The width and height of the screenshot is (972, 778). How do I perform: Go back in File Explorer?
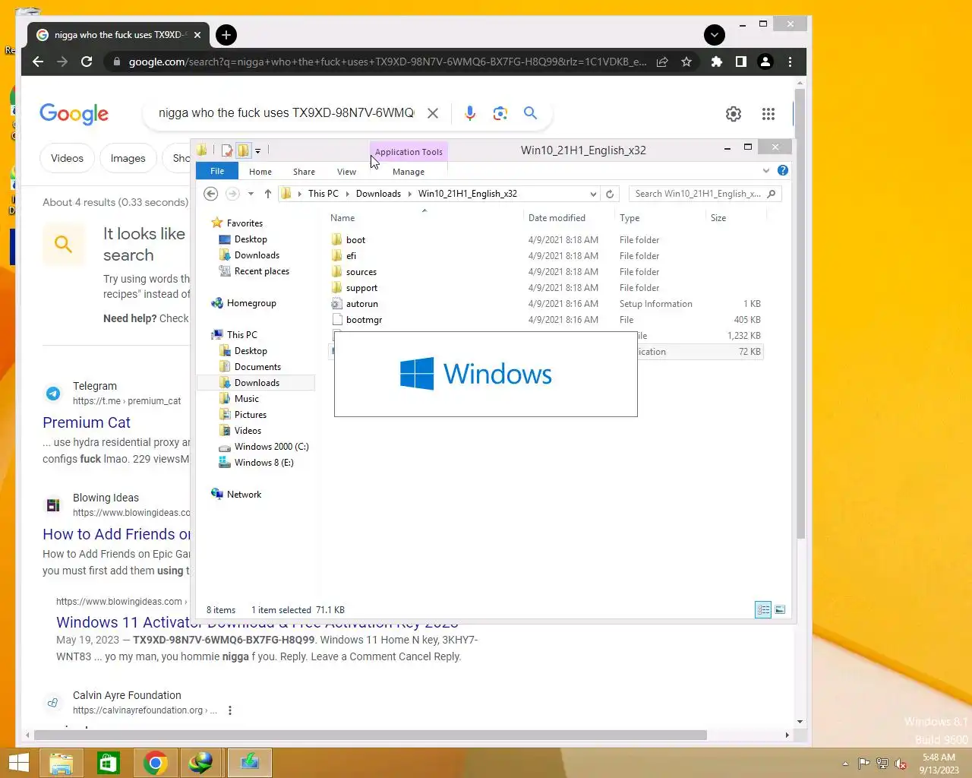click(211, 194)
